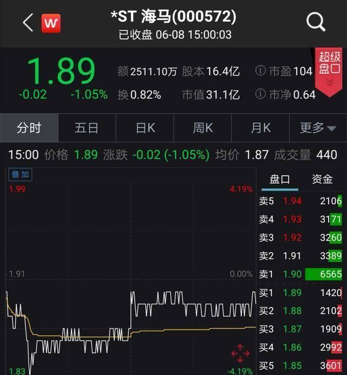Select the 卖1 1.90 order row

pos(300,274)
